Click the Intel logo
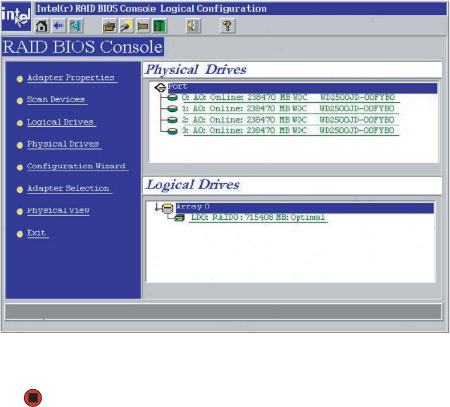This screenshot has width=450, height=407. (x=16, y=17)
